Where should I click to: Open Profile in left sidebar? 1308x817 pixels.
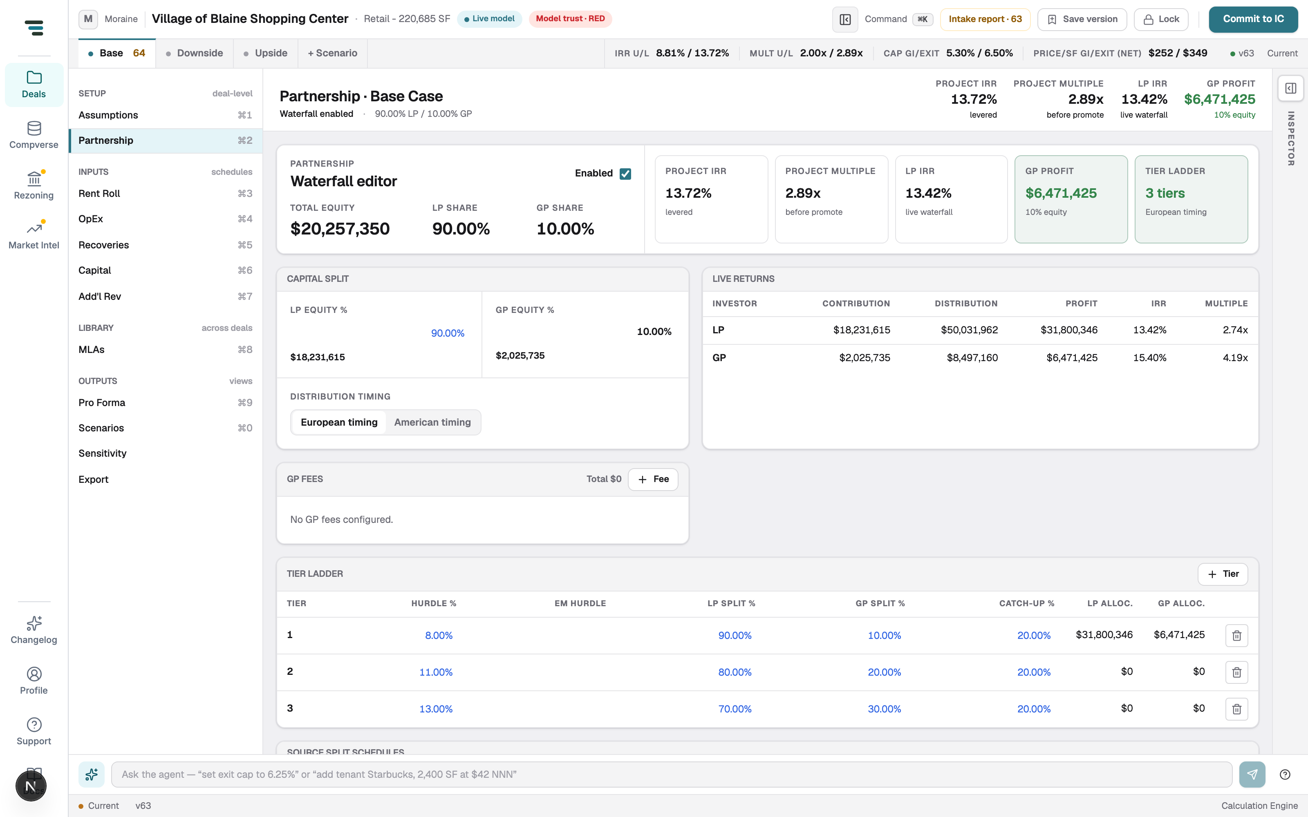coord(34,681)
